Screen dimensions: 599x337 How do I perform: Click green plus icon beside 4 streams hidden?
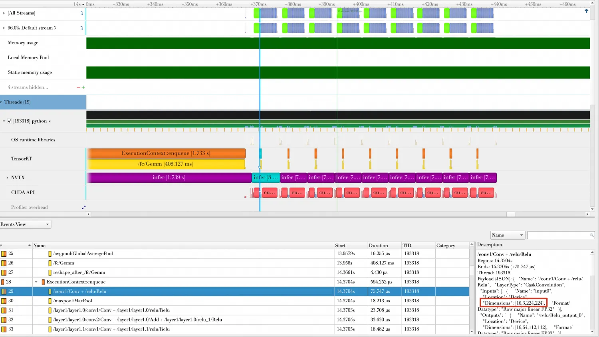pyautogui.click(x=83, y=87)
